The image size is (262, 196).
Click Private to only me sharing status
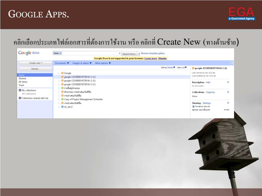[x=203, y=107]
